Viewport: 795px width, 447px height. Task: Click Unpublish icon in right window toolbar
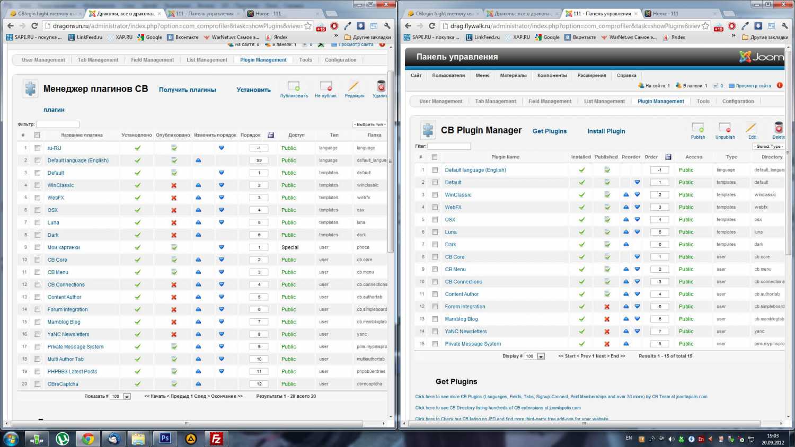(x=725, y=128)
